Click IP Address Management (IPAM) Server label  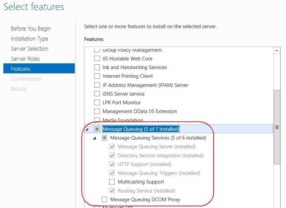pos(145,85)
